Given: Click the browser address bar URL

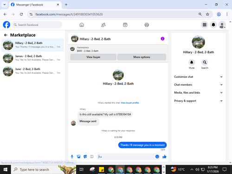Looking at the screenshot, I should pos(69,14).
